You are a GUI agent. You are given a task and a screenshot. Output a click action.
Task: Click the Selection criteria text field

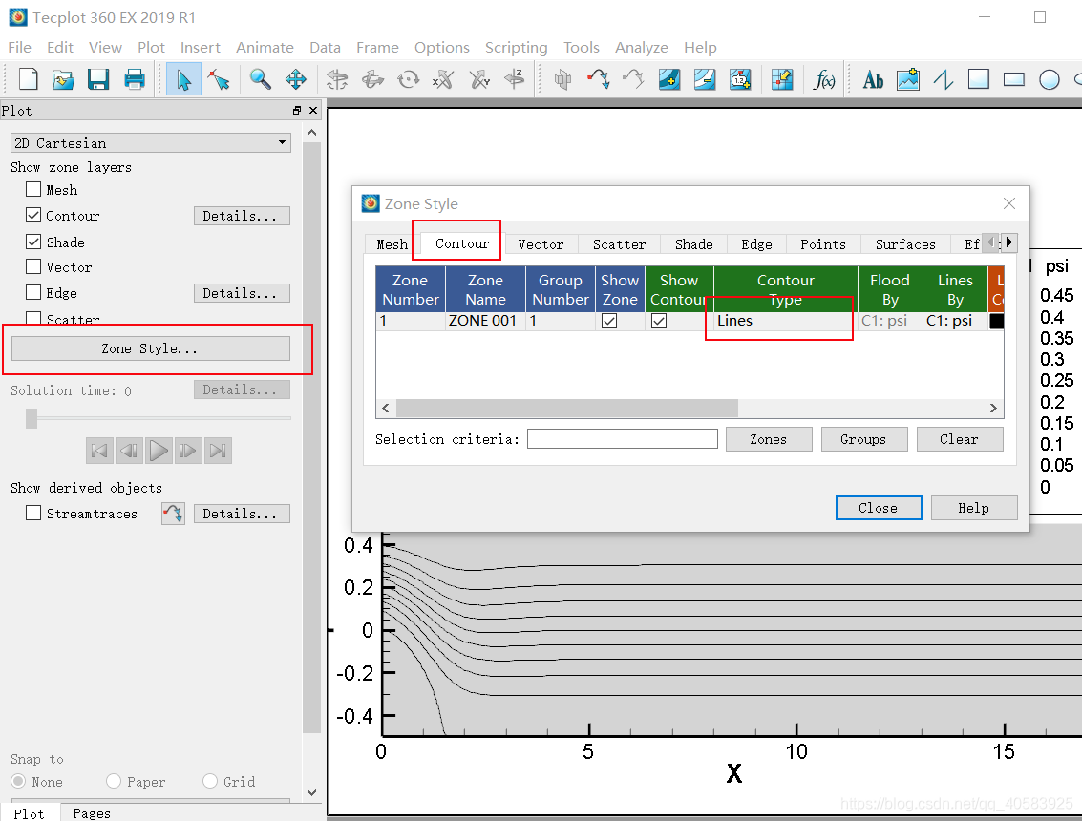(x=623, y=439)
